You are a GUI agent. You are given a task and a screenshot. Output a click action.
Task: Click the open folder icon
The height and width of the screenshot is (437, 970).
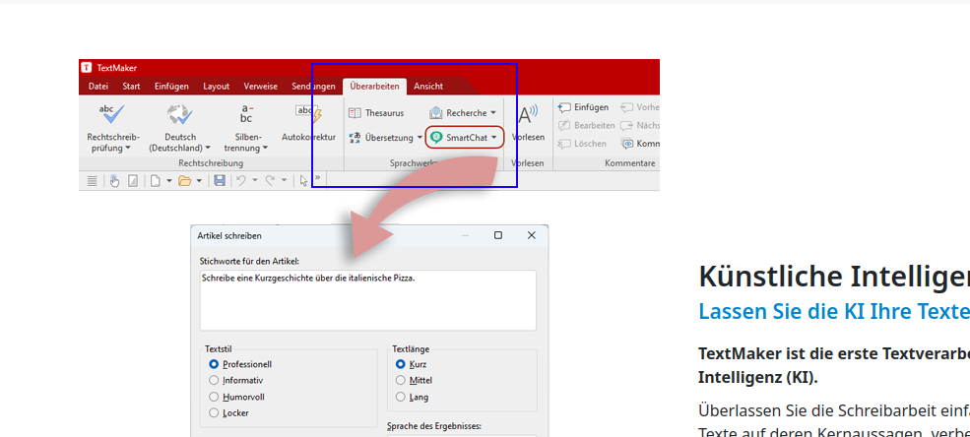[184, 181]
